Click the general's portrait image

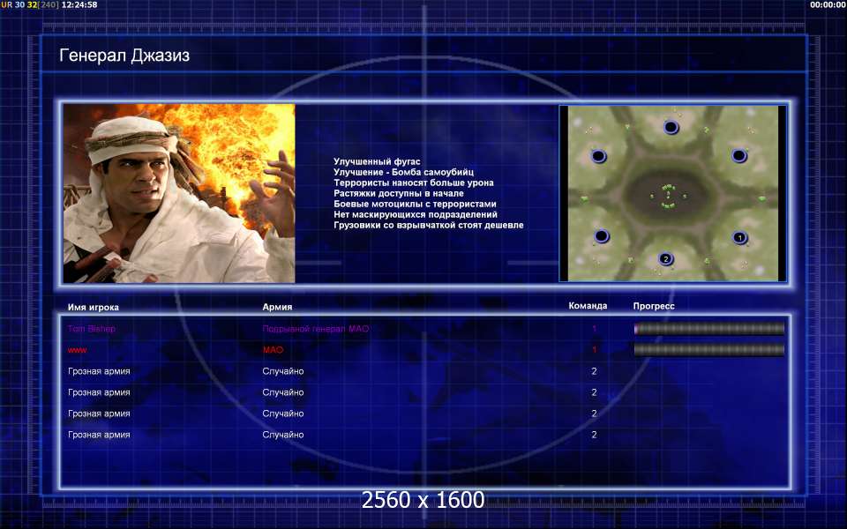click(179, 193)
